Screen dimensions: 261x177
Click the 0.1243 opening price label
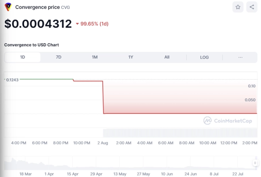tap(12, 80)
